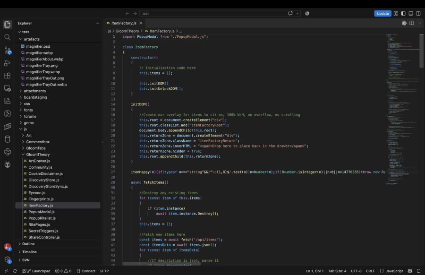
Task: Collapse the GloomTheory folder
Action: tap(58, 155)
